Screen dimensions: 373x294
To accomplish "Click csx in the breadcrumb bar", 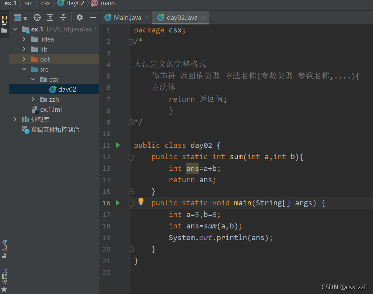I will (x=46, y=3).
